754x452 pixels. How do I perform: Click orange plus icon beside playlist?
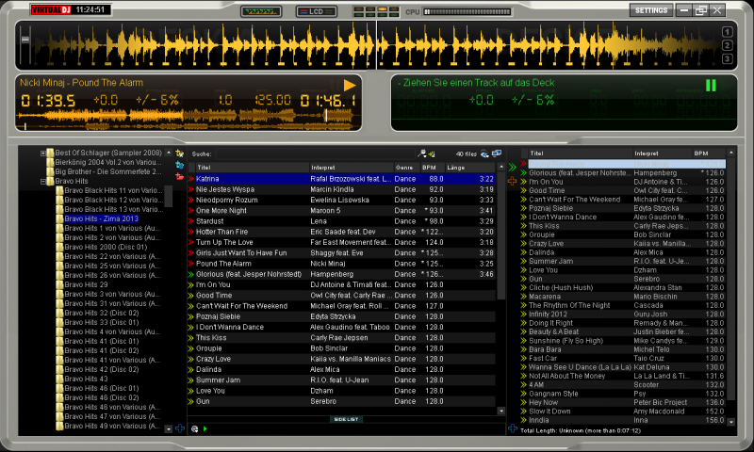point(512,181)
